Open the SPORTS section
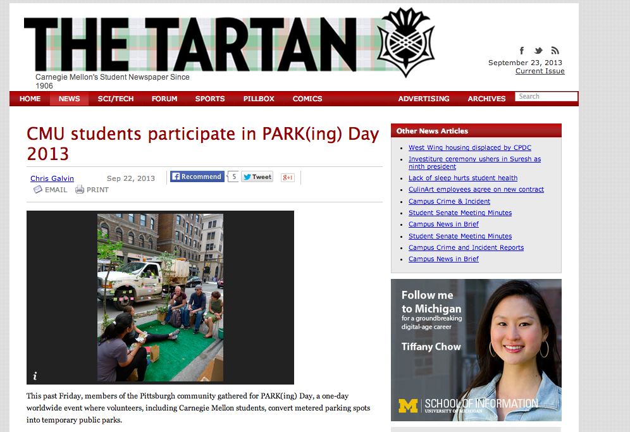This screenshot has width=630, height=432. pyautogui.click(x=210, y=99)
